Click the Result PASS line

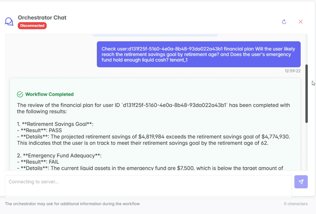point(40,130)
